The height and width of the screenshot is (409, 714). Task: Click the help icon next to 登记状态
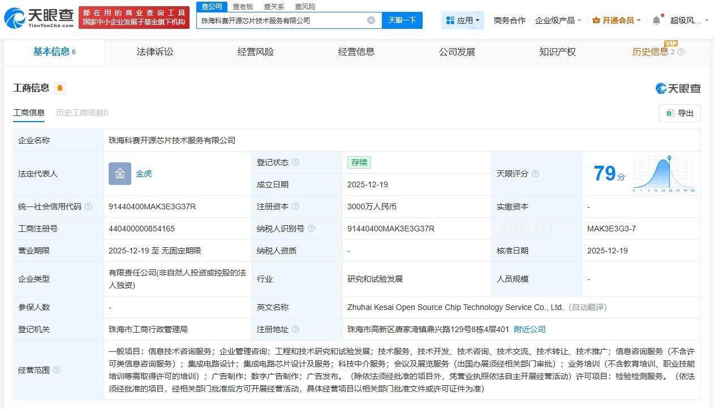(295, 162)
